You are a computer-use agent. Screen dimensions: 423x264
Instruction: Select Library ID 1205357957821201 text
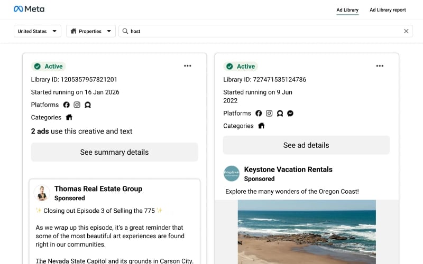[x=74, y=80]
